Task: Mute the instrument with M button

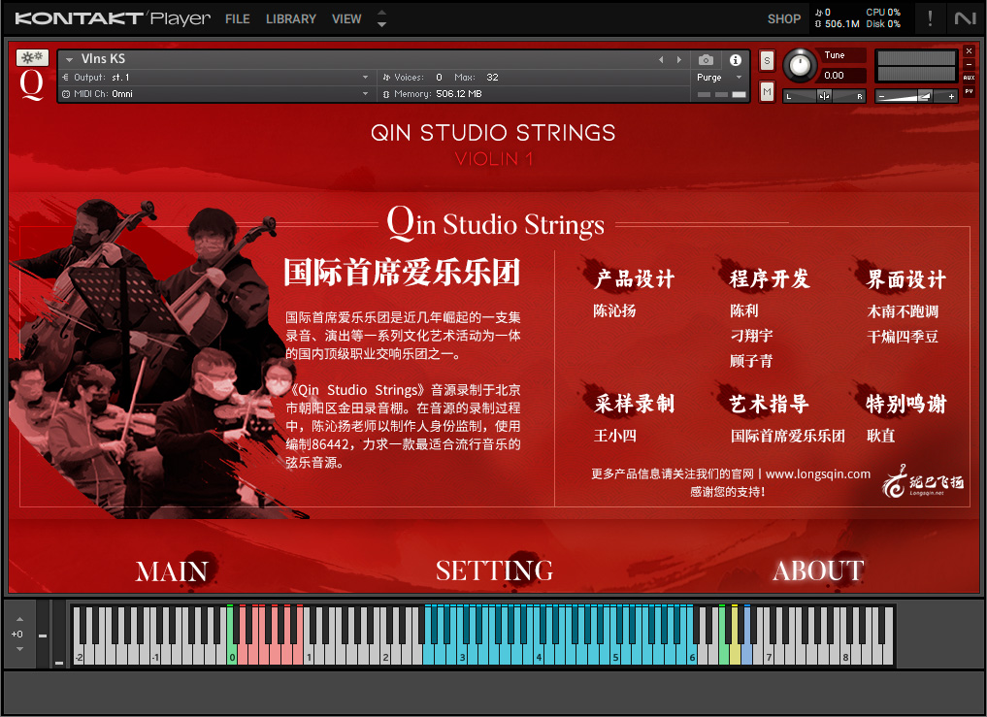Action: (x=767, y=92)
